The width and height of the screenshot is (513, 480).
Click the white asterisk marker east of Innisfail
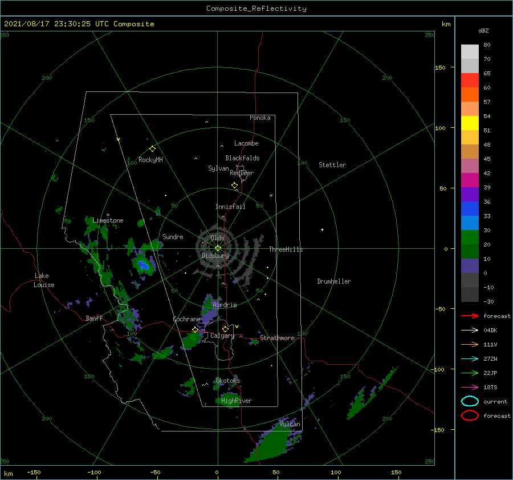tap(271, 196)
